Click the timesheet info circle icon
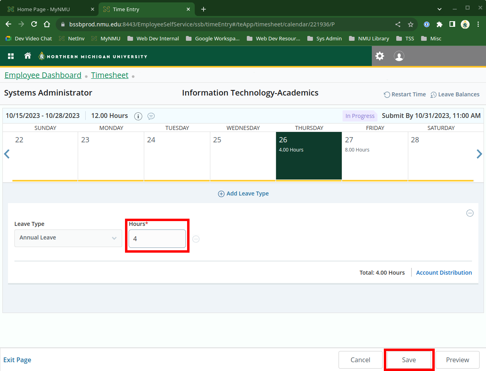Image resolution: width=486 pixels, height=371 pixels. point(138,116)
